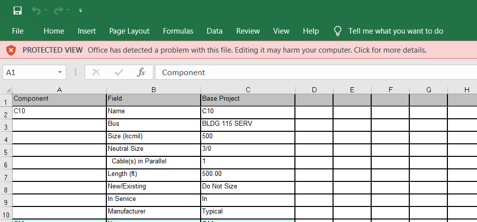Click the Redo arrow icon
Image resolution: width=477 pixels, height=222 pixels.
58,11
